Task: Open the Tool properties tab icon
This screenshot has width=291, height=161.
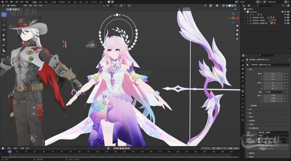Action: coord(243,60)
